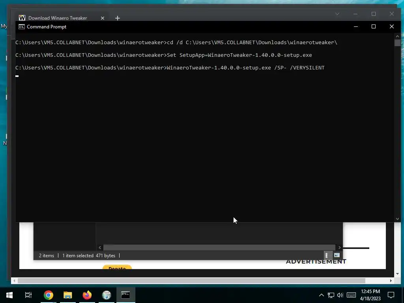This screenshot has height=303, width=404.
Task: Open a new browser tab with plus button
Action: pos(118,18)
